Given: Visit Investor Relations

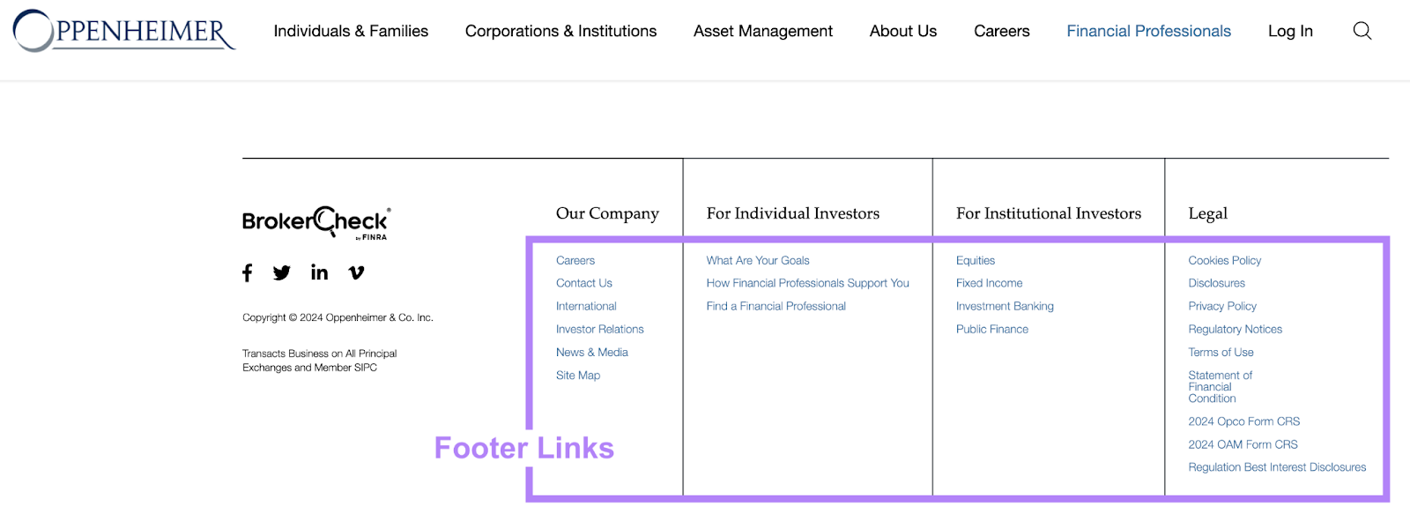Looking at the screenshot, I should point(599,328).
